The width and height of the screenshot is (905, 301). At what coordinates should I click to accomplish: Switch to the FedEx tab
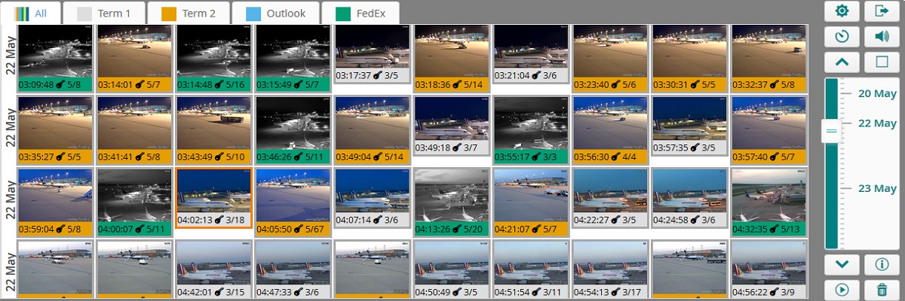[358, 14]
